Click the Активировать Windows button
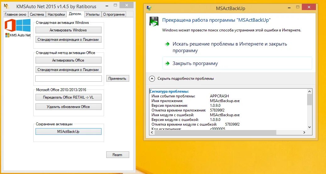 (x=69, y=30)
